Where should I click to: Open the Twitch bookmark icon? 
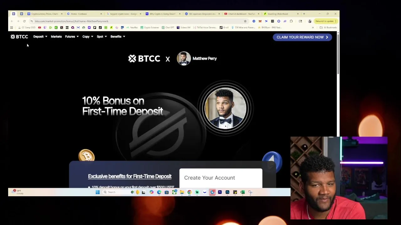tap(45, 27)
